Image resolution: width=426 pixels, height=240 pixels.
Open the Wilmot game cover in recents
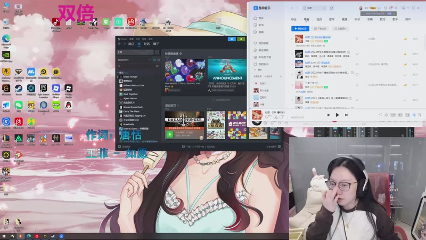click(237, 125)
